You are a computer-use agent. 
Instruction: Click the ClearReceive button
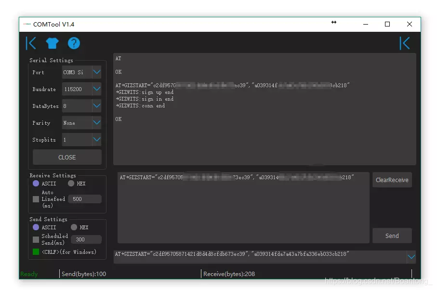392,180
